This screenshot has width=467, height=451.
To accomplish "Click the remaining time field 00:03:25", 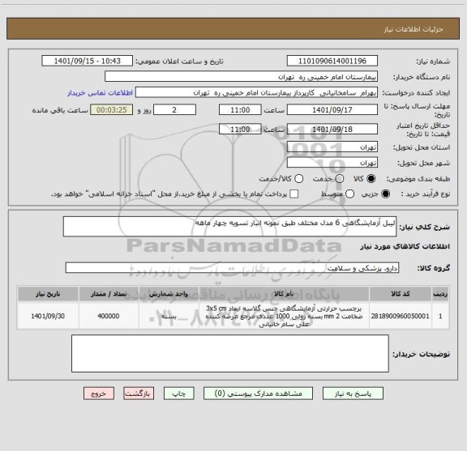I will pos(112,110).
